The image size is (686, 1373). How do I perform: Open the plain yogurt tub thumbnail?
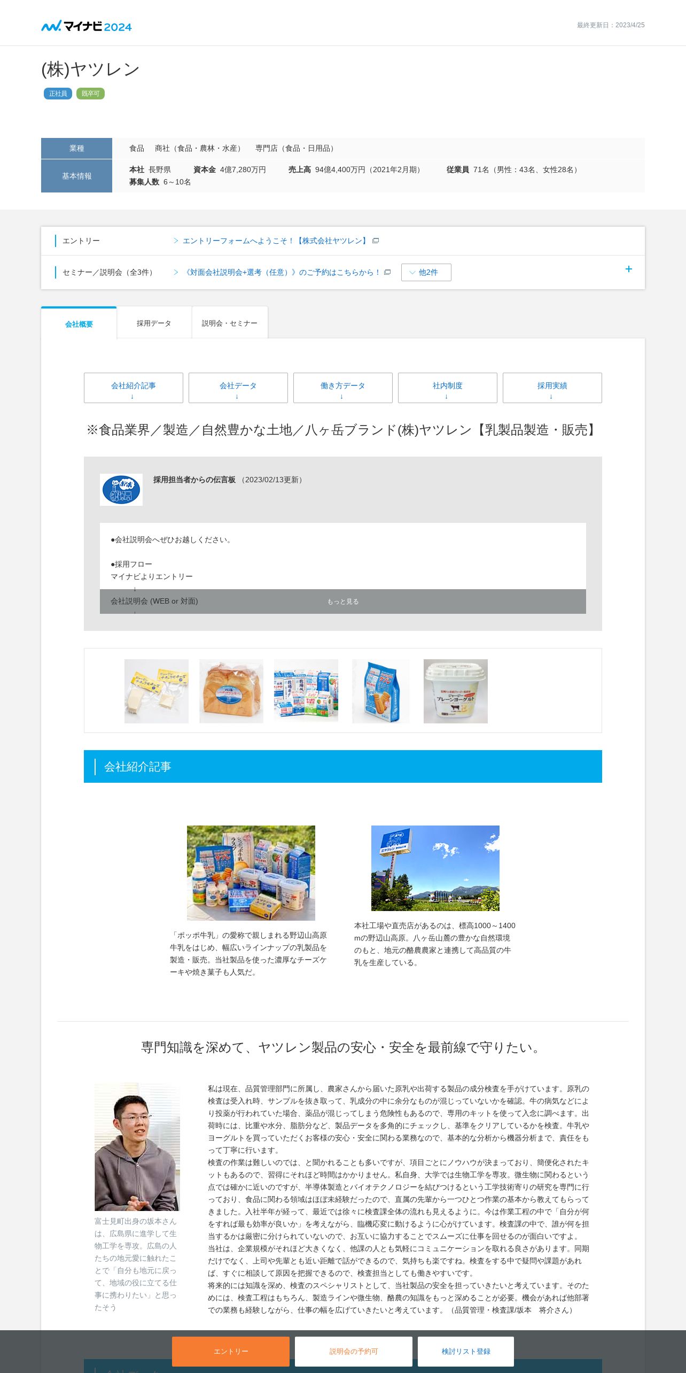456,691
